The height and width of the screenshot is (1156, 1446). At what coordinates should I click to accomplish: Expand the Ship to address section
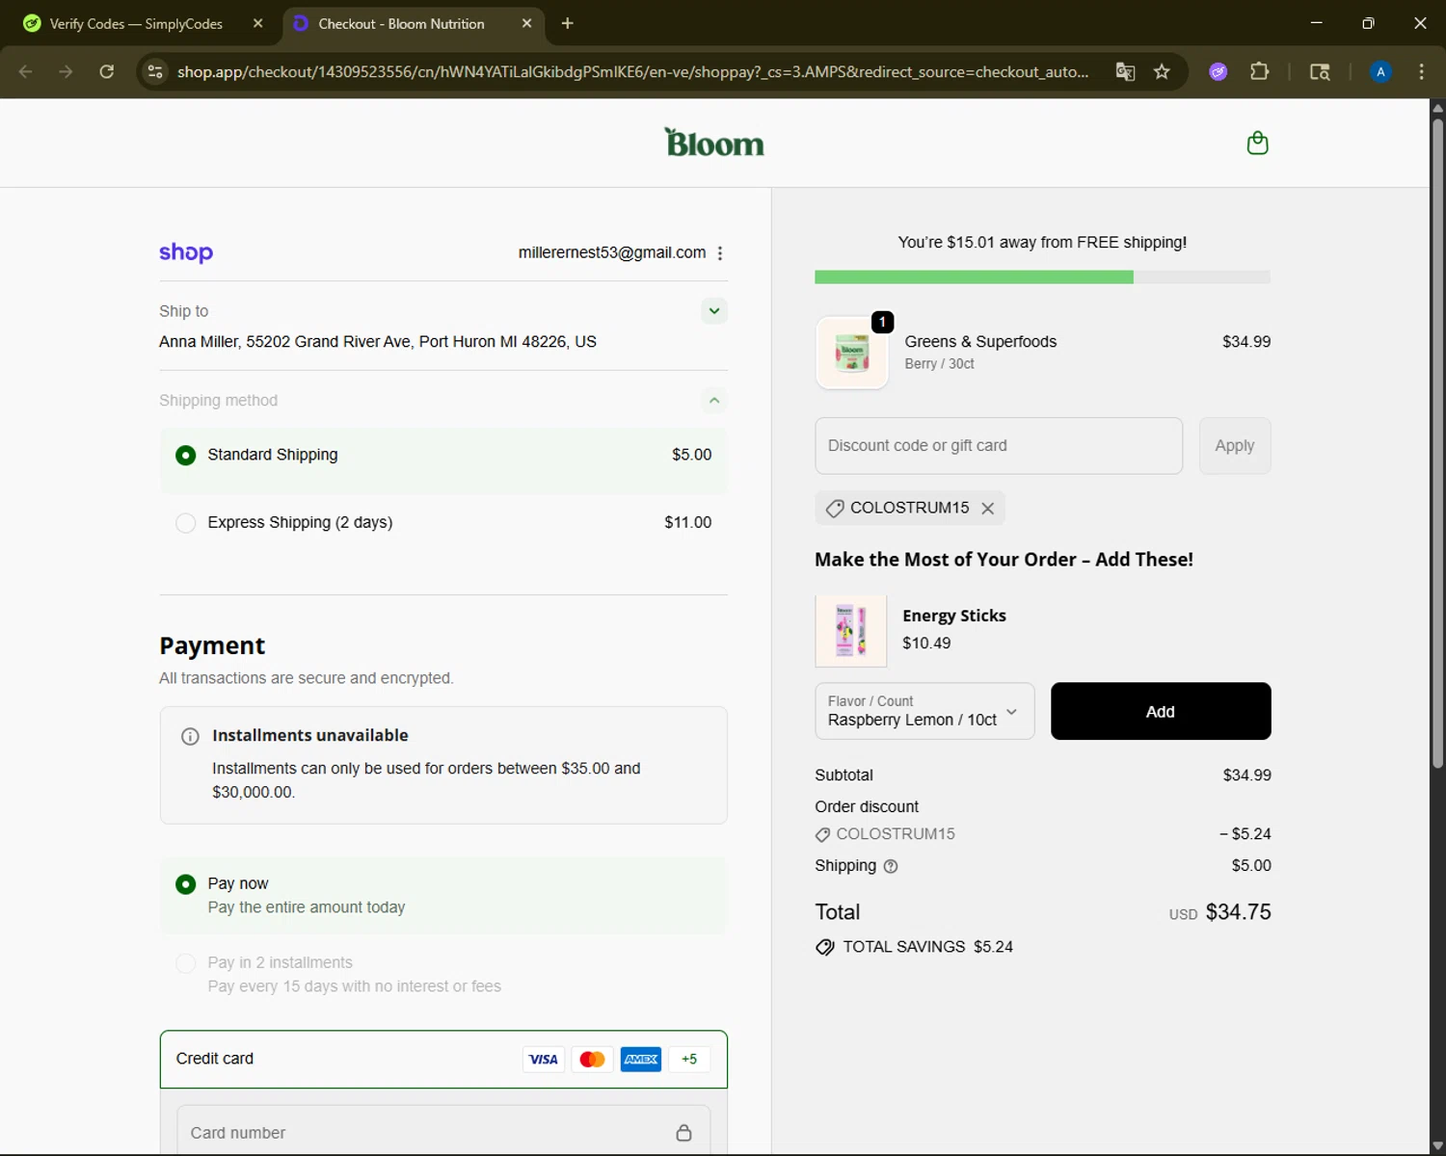pos(713,311)
